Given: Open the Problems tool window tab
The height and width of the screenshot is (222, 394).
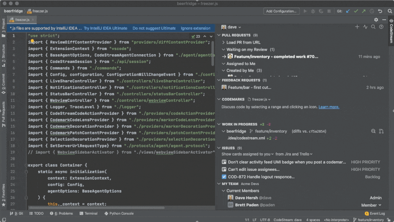Looking at the screenshot, I should 61,214.
